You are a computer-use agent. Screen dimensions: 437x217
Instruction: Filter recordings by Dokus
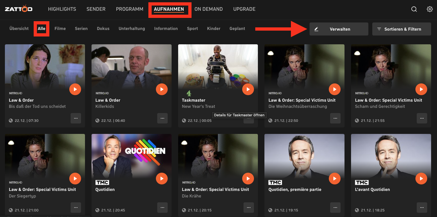(103, 29)
